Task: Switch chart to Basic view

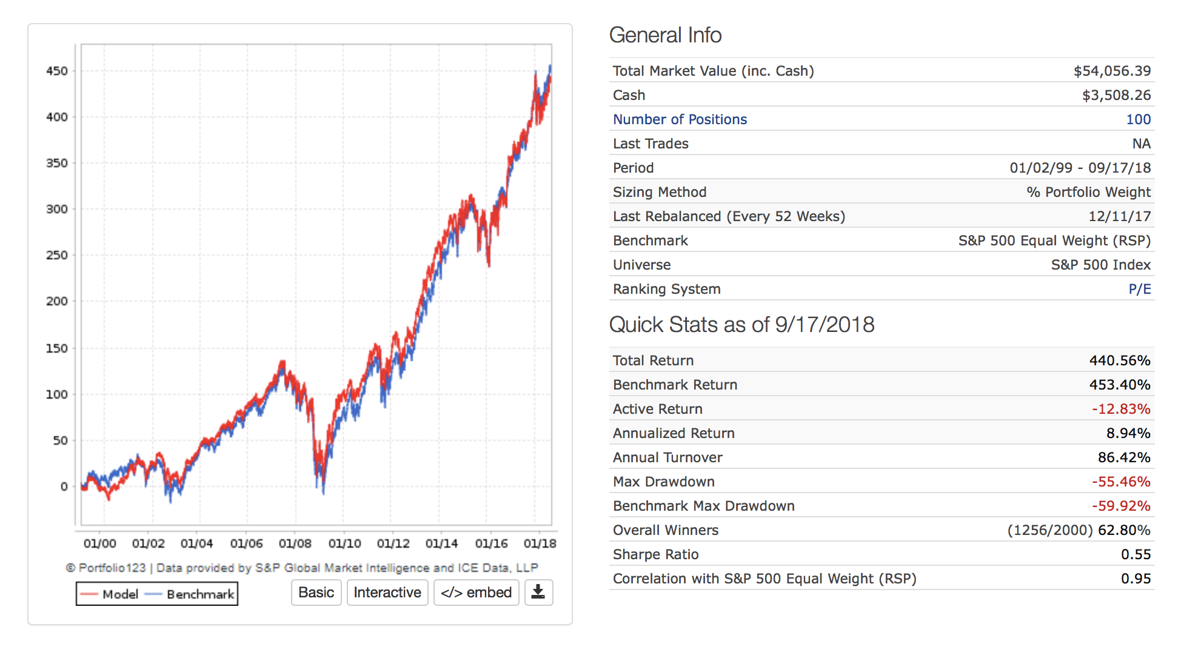Action: (x=316, y=593)
